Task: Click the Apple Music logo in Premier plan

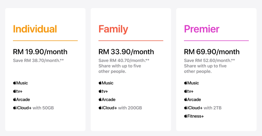Action: [x=192, y=83]
